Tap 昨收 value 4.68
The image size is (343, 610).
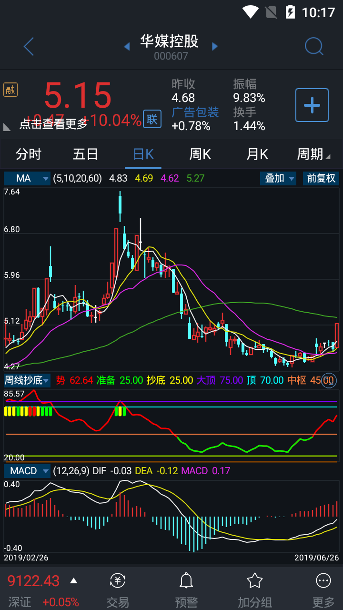tap(183, 98)
